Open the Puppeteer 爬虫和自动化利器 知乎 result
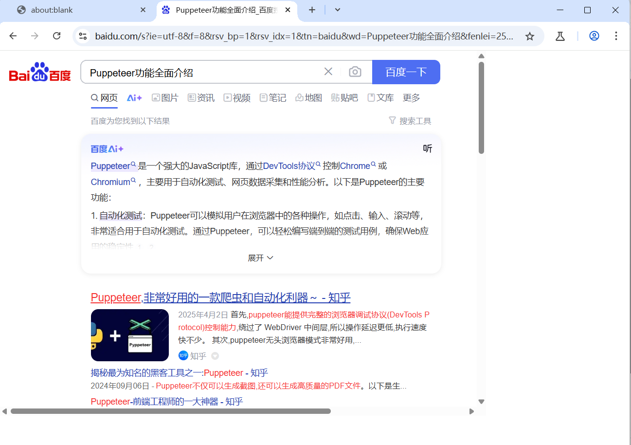This screenshot has height=445, width=631. point(220,297)
